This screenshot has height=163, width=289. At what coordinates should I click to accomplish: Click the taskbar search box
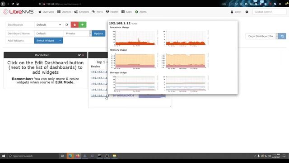(x=33, y=156)
